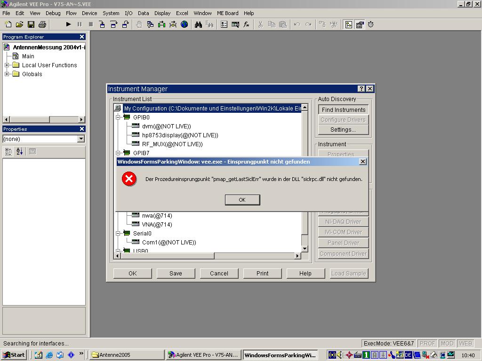482x361 pixels.
Task: Click the Run program play icon
Action: (68, 24)
